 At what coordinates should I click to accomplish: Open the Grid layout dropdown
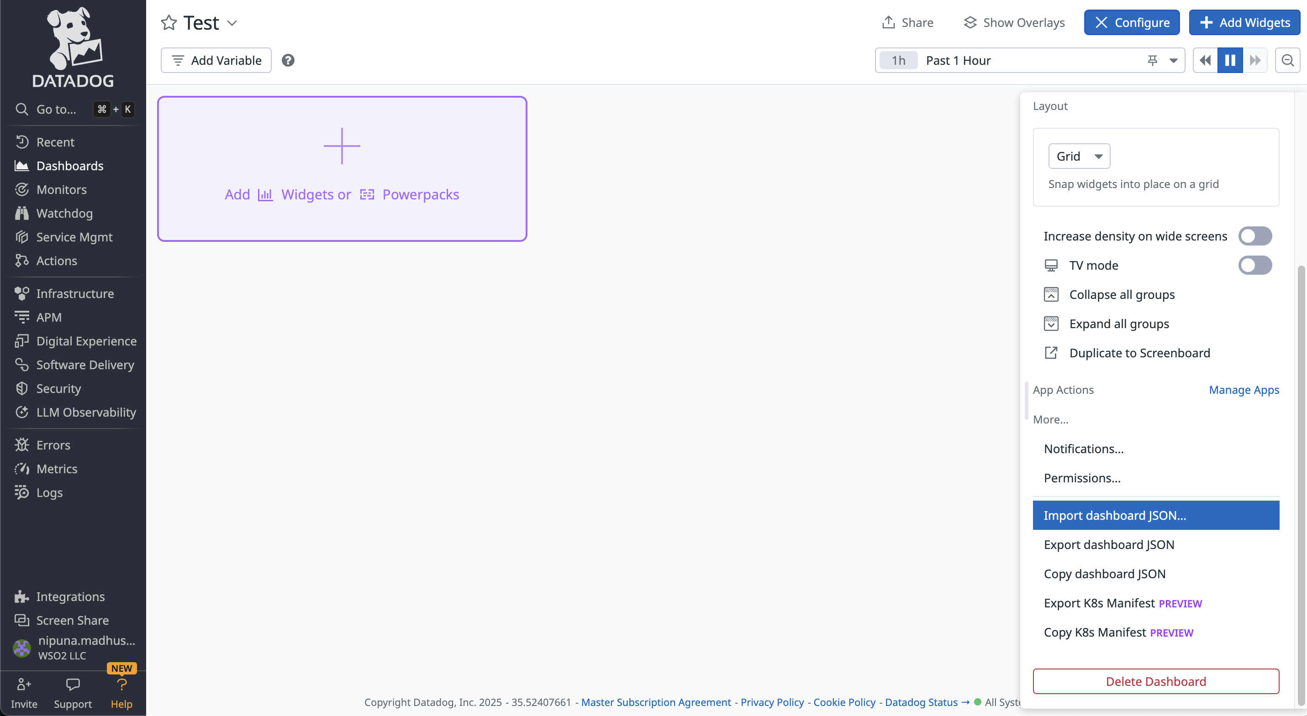1079,156
